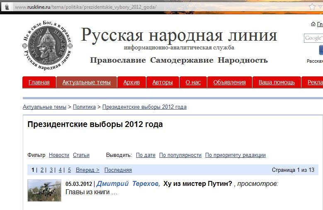This screenshot has height=210, width=323.
Task: Open the address bar history dropdown arrow
Action: (320, 7)
